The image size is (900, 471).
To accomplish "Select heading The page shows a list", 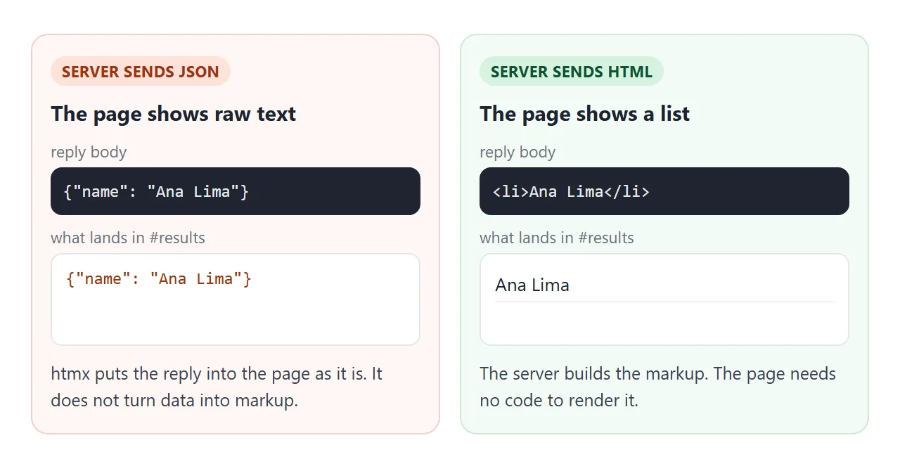I will 585,114.
